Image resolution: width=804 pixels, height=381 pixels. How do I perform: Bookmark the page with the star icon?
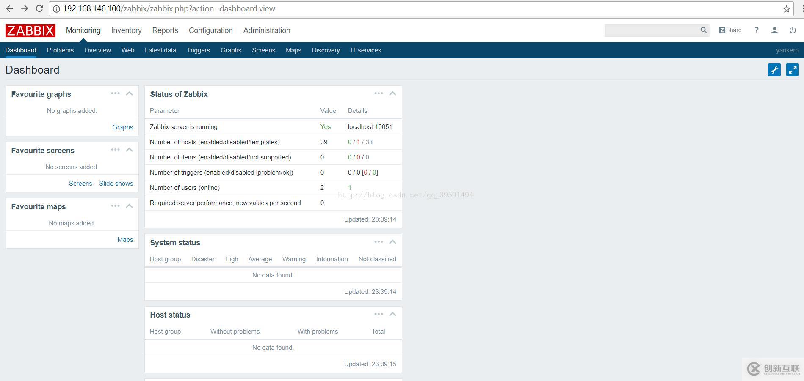(786, 8)
